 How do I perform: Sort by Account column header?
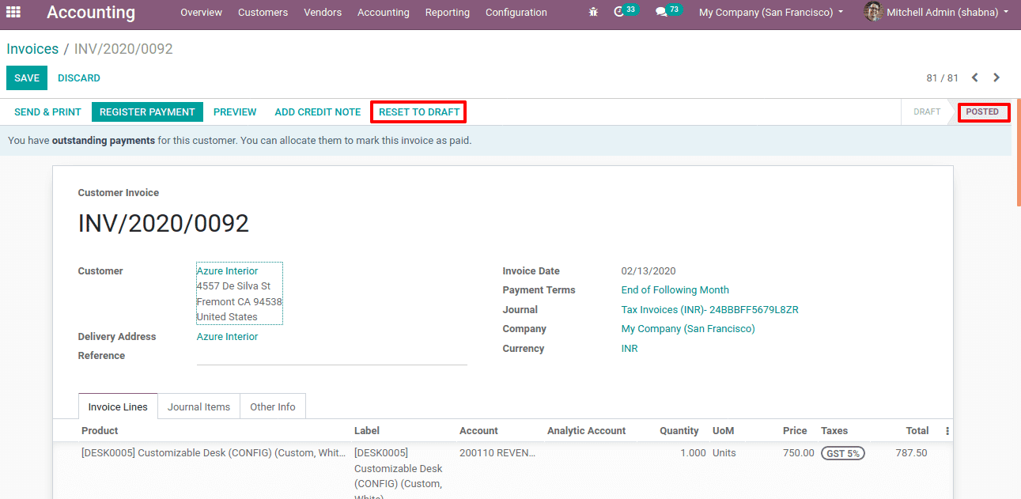coord(478,431)
